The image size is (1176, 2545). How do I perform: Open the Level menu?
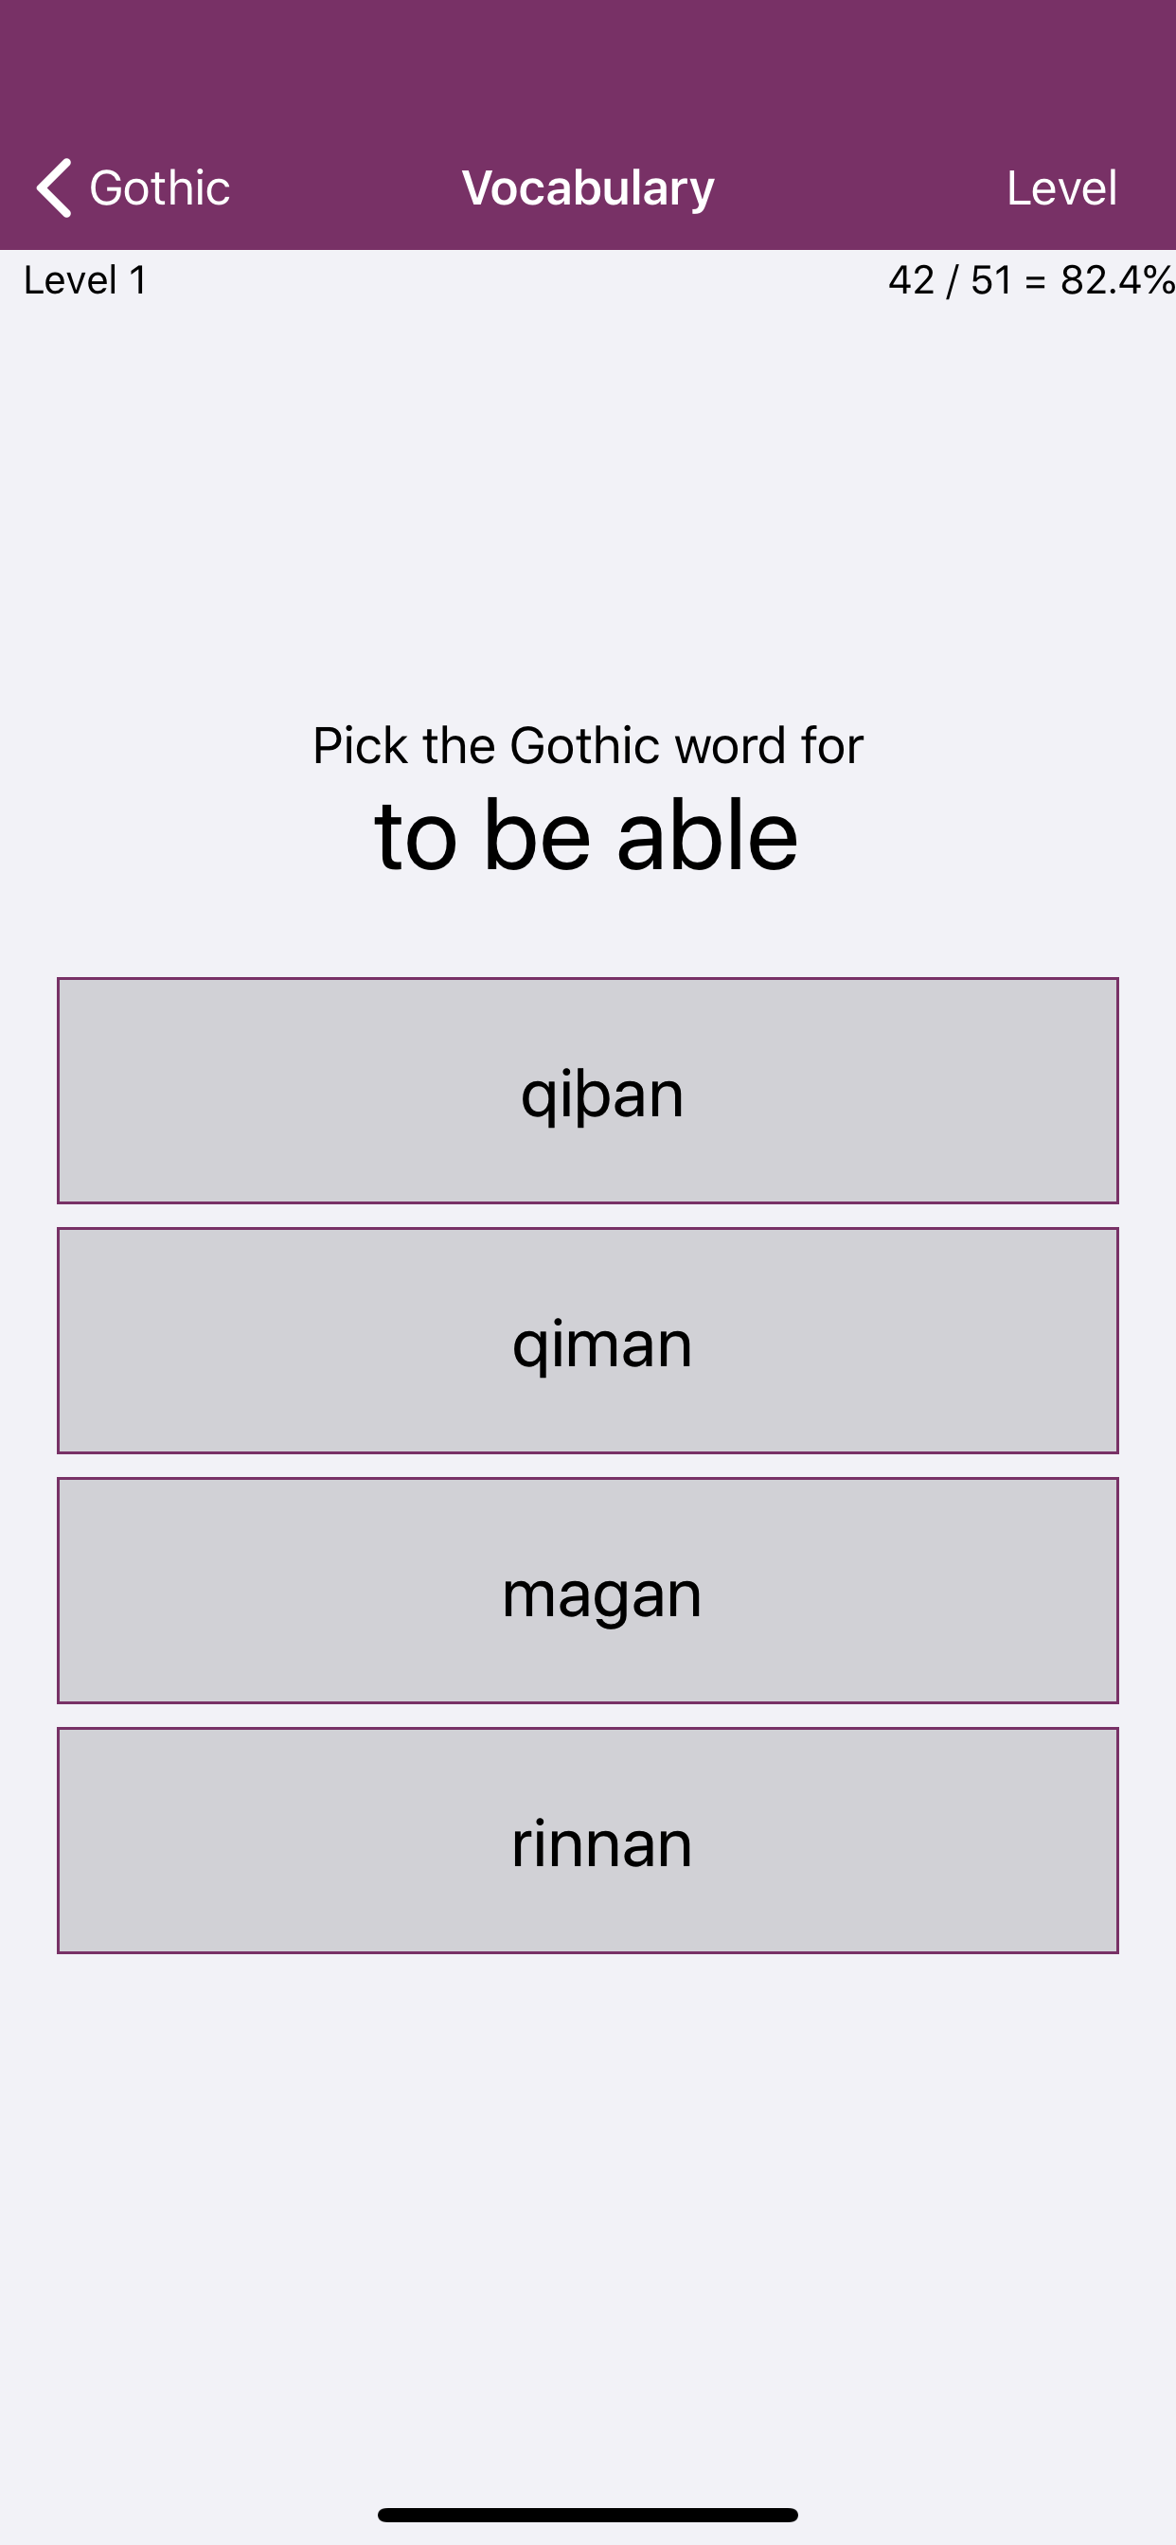coord(1061,186)
